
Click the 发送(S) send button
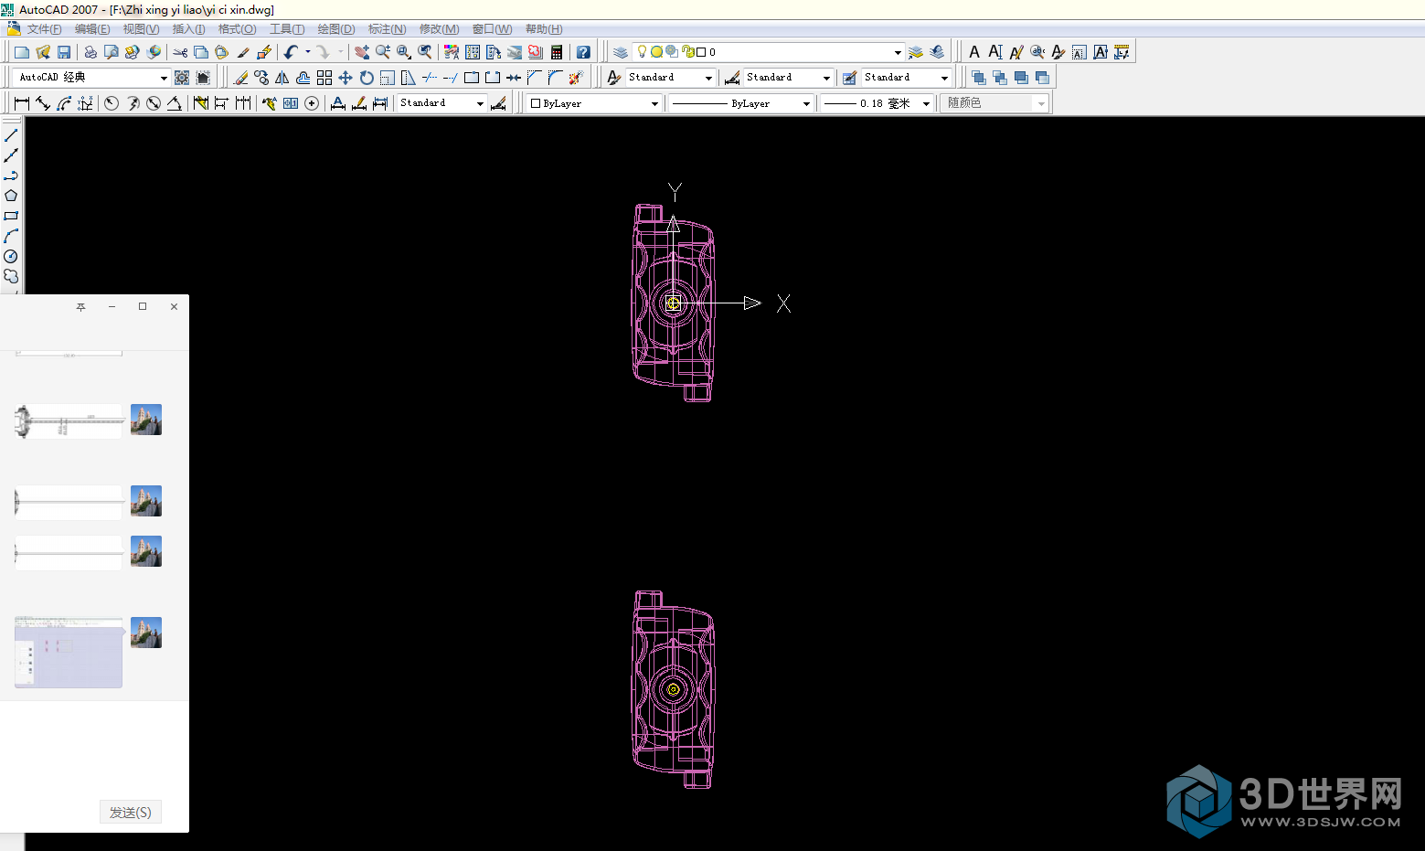[x=131, y=812]
